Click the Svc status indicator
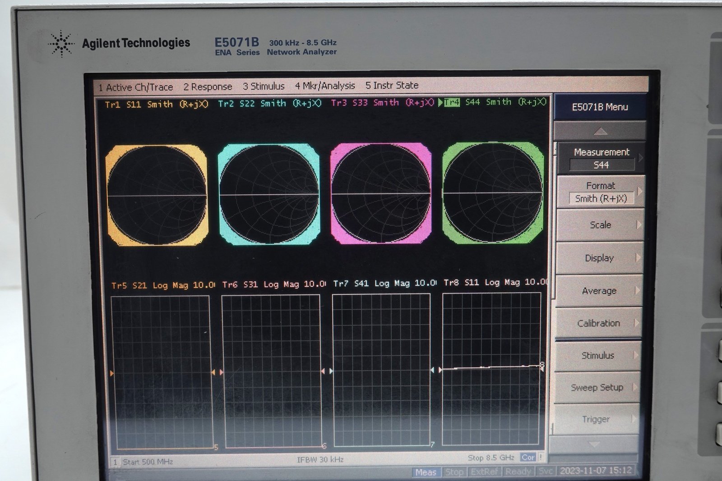Screen dimensions: 722x481 point(546,471)
